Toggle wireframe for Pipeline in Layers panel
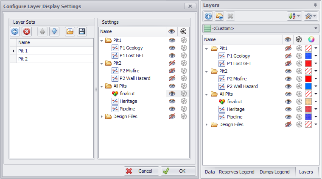The width and height of the screenshot is (322, 179). click(299, 117)
